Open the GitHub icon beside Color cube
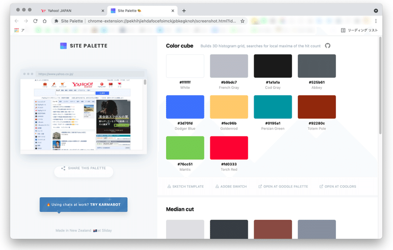Screen dimensions: 393x250 [327, 46]
